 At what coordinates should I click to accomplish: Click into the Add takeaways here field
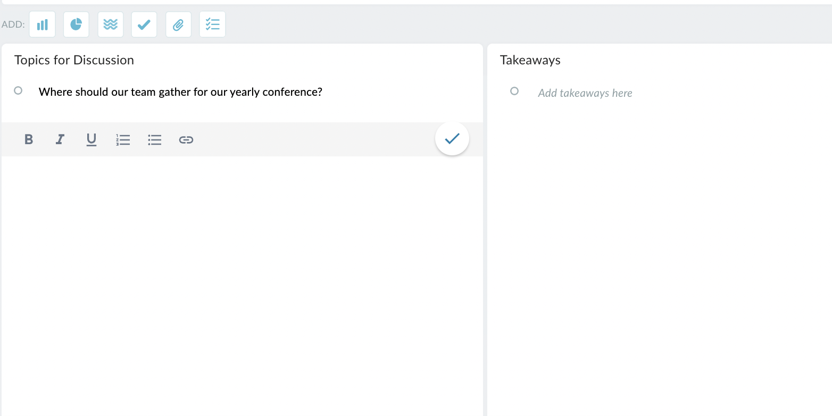(x=585, y=93)
